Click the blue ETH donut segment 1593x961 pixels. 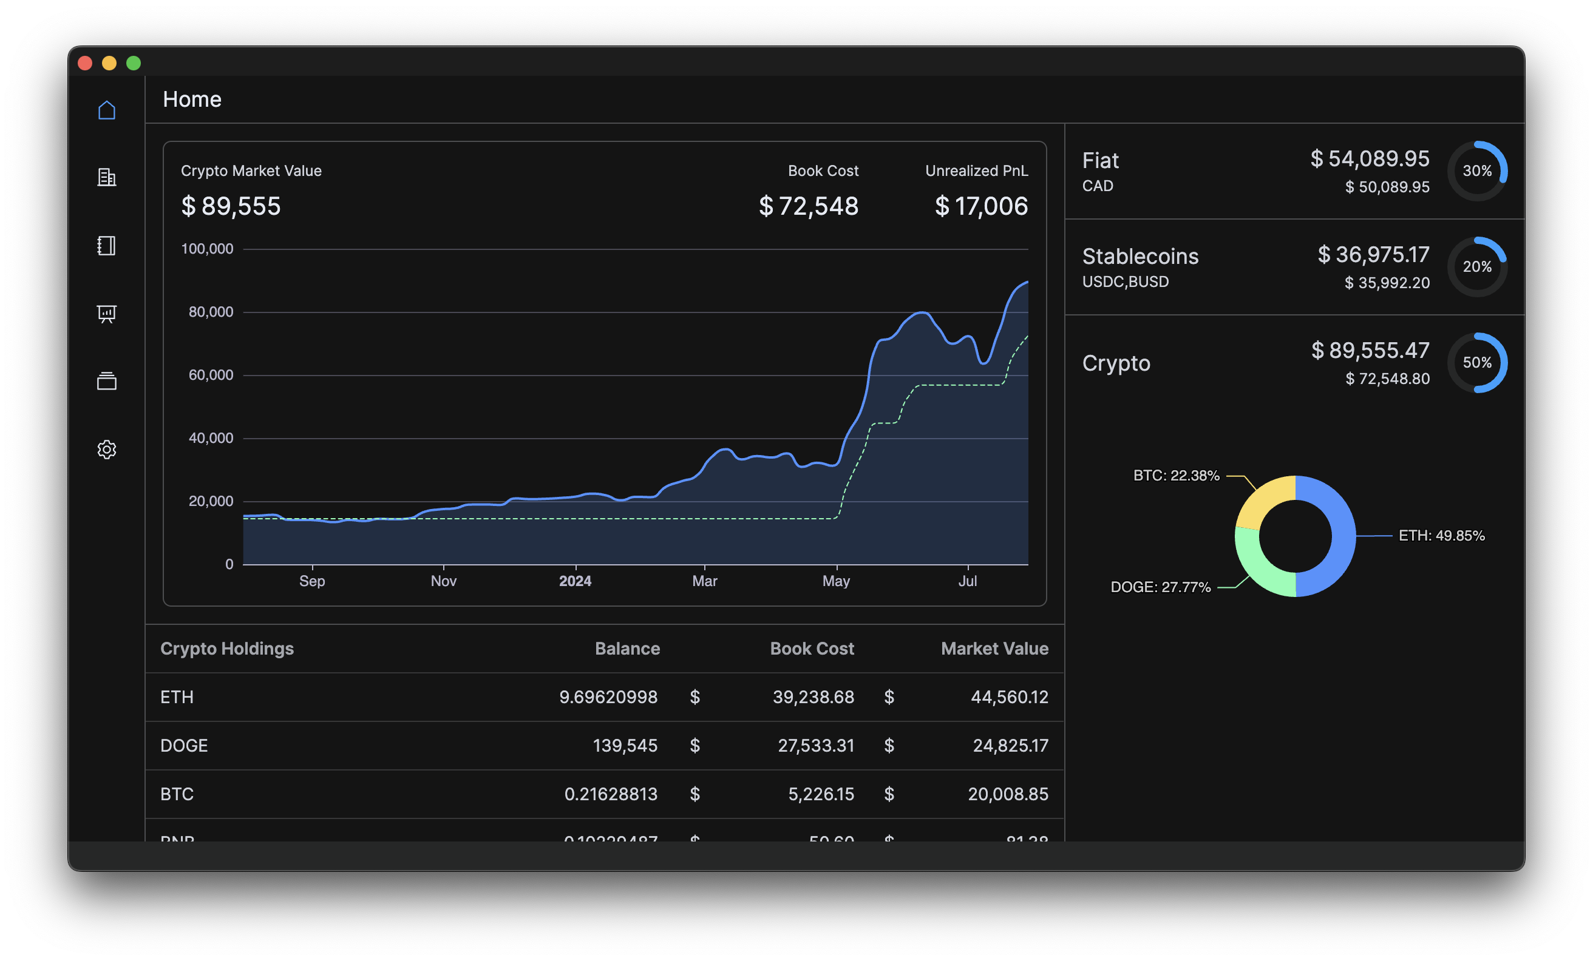[1343, 536]
